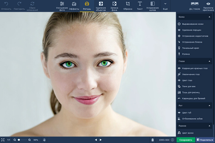
Task: Click the green Сохранить button
Action: click(x=186, y=140)
